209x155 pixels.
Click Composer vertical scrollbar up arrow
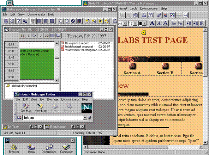pos(205,30)
